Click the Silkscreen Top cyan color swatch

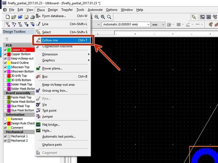[9, 67]
